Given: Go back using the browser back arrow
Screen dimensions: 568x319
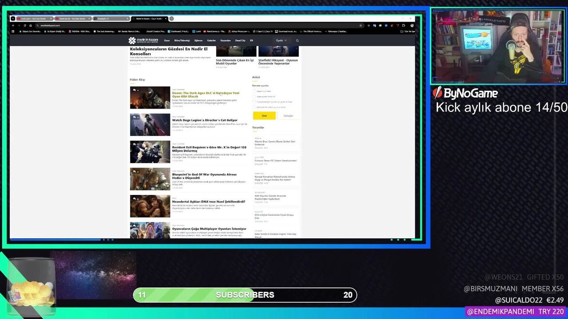Looking at the screenshot, I should (13, 25).
